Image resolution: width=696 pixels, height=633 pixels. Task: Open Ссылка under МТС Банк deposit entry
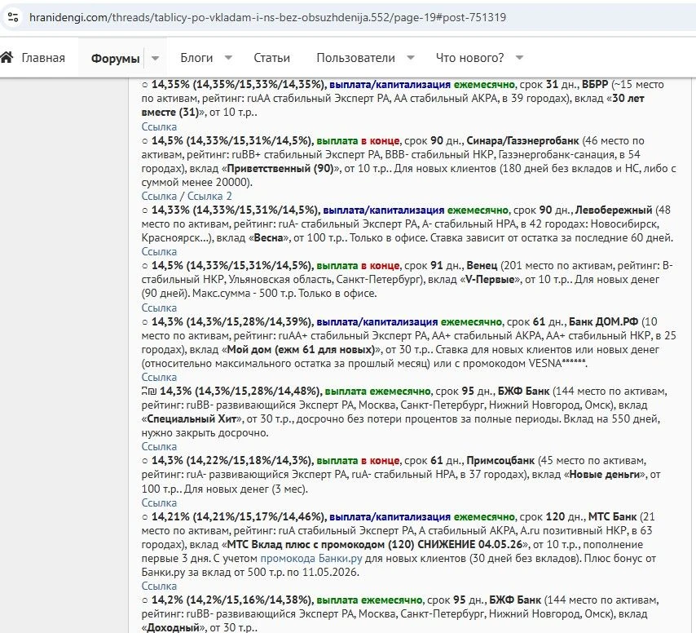159,586
